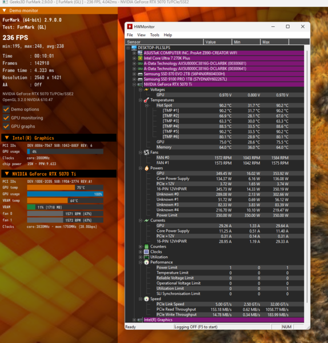The image size is (328, 343).
Task: Collapse the Powers node
Action: [141, 168]
